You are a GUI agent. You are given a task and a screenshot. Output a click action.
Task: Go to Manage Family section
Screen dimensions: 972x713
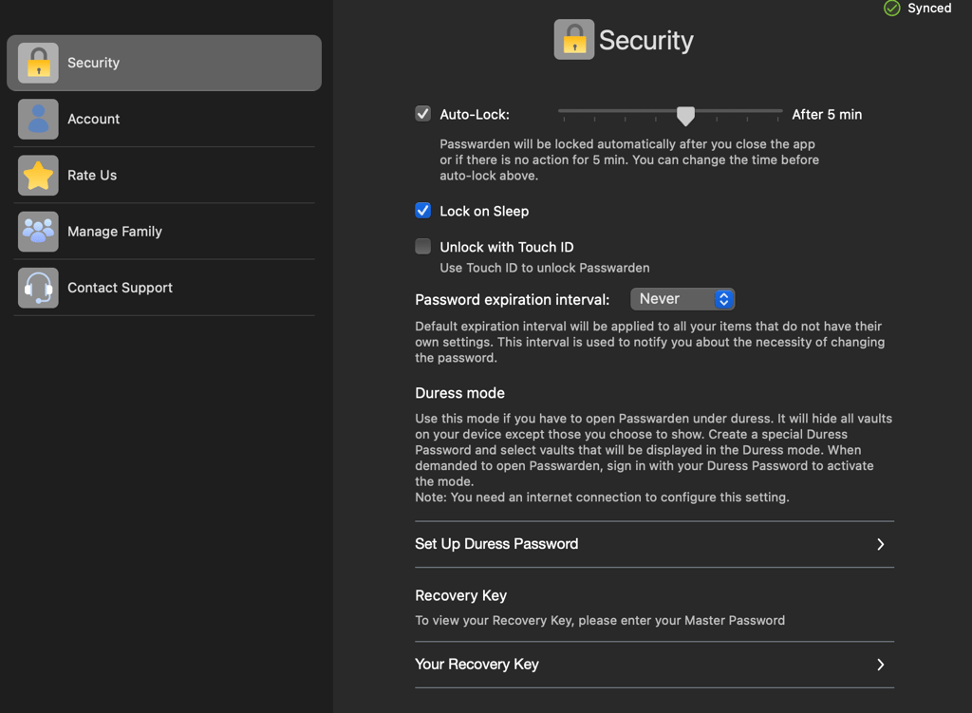[x=164, y=232]
